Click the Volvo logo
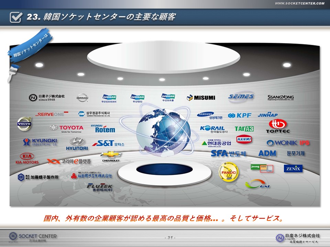The width and height of the screenshot is (330, 247). click(24, 123)
